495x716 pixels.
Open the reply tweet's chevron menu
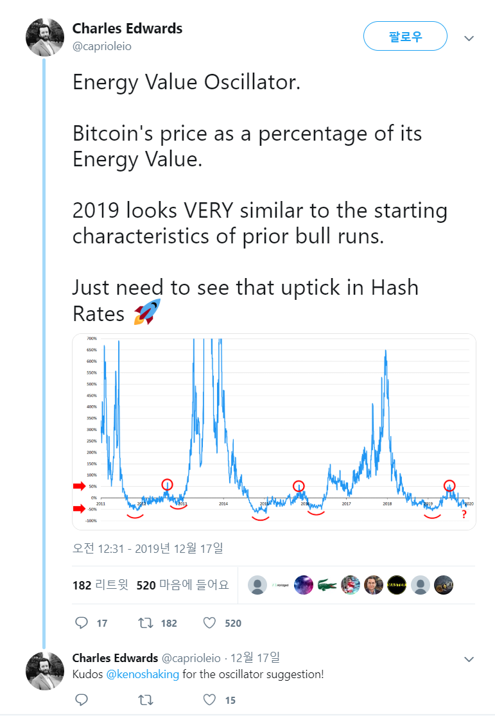[469, 659]
